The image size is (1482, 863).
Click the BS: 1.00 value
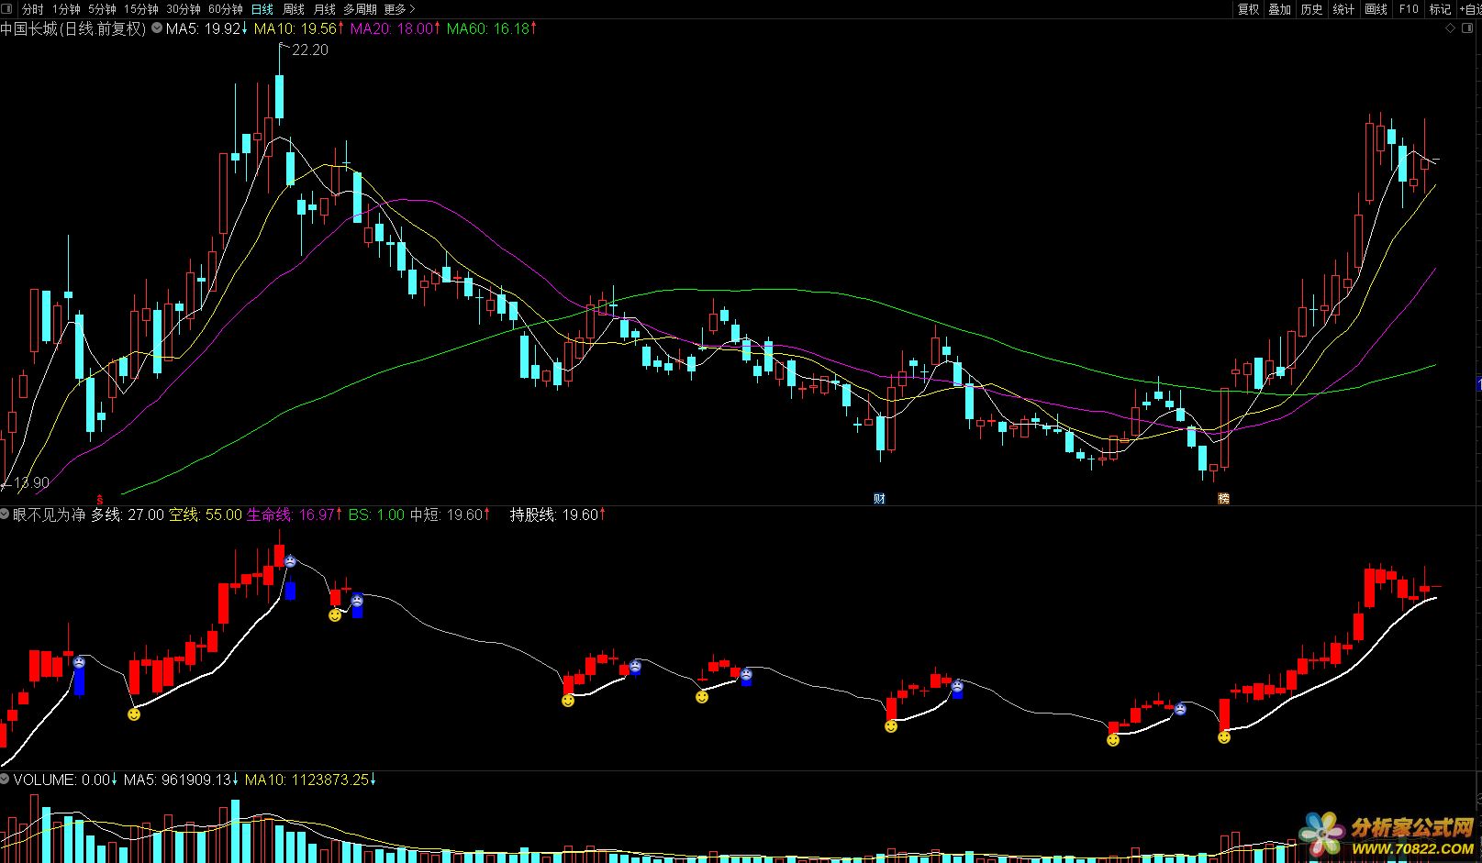[376, 514]
